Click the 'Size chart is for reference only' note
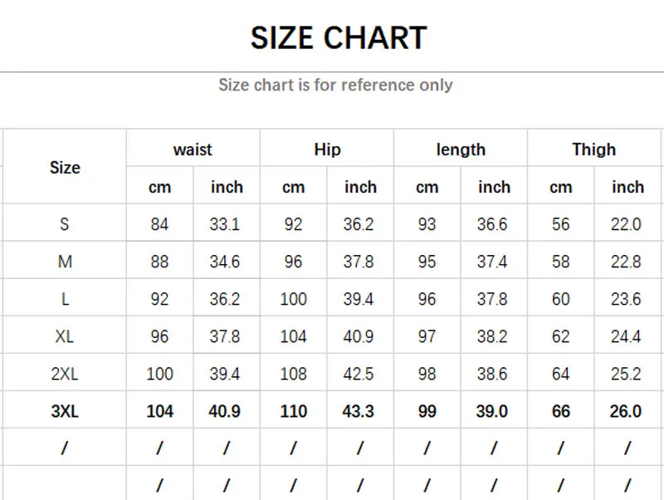 coord(335,85)
